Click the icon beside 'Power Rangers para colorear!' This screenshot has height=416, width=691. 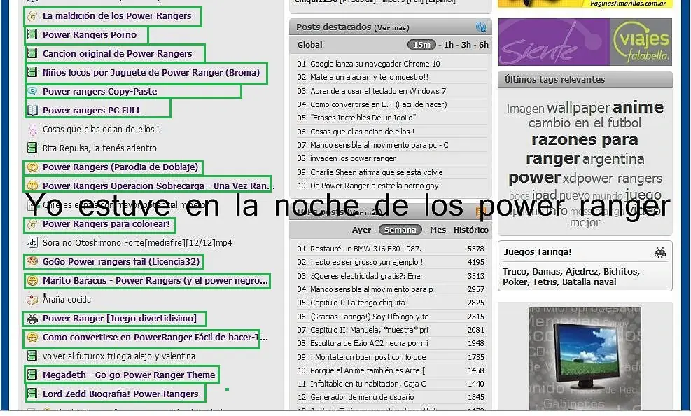(x=32, y=224)
